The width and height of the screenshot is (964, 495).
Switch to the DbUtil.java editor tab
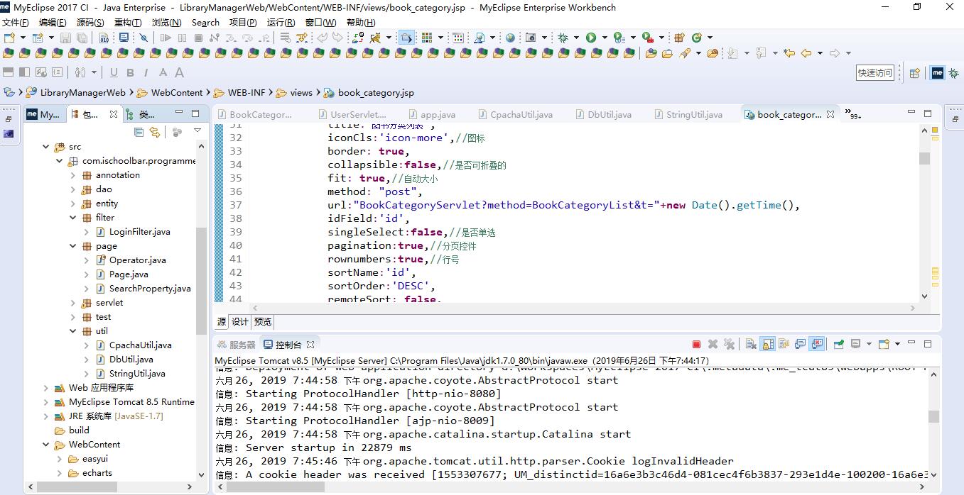click(x=609, y=114)
